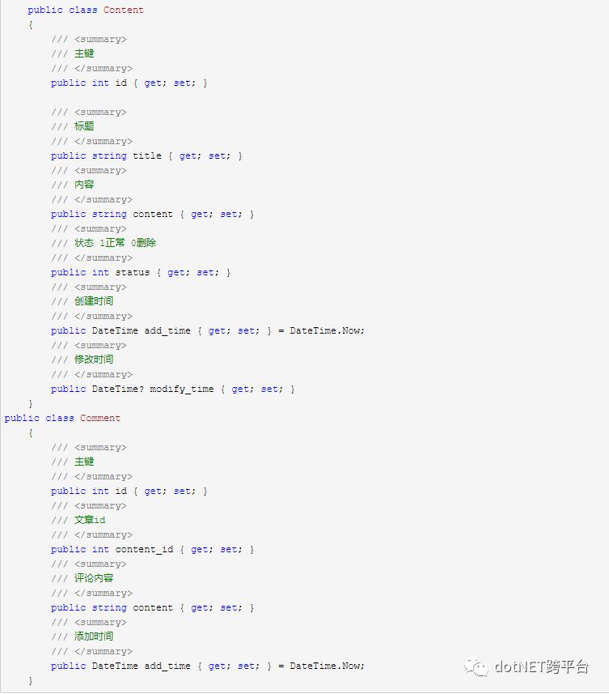This screenshot has height=694, width=609.
Task: Click the add_time line in the Content class
Action: [208, 330]
